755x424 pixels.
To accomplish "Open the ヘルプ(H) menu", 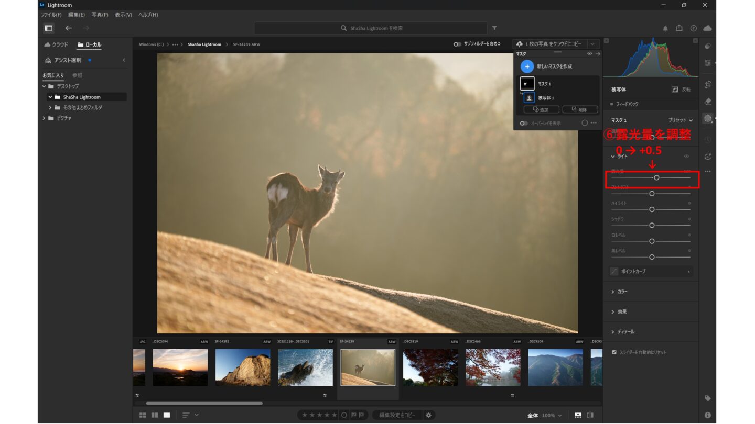I will pos(148,15).
